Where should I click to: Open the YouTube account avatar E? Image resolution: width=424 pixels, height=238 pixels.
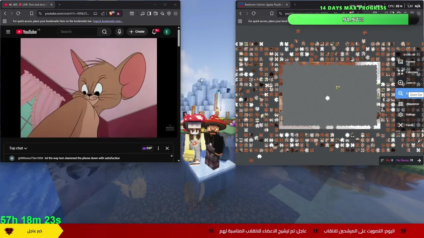[167, 32]
